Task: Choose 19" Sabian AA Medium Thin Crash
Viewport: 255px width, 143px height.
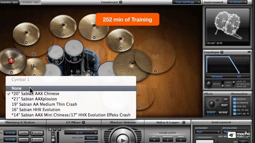Action: click(71, 104)
